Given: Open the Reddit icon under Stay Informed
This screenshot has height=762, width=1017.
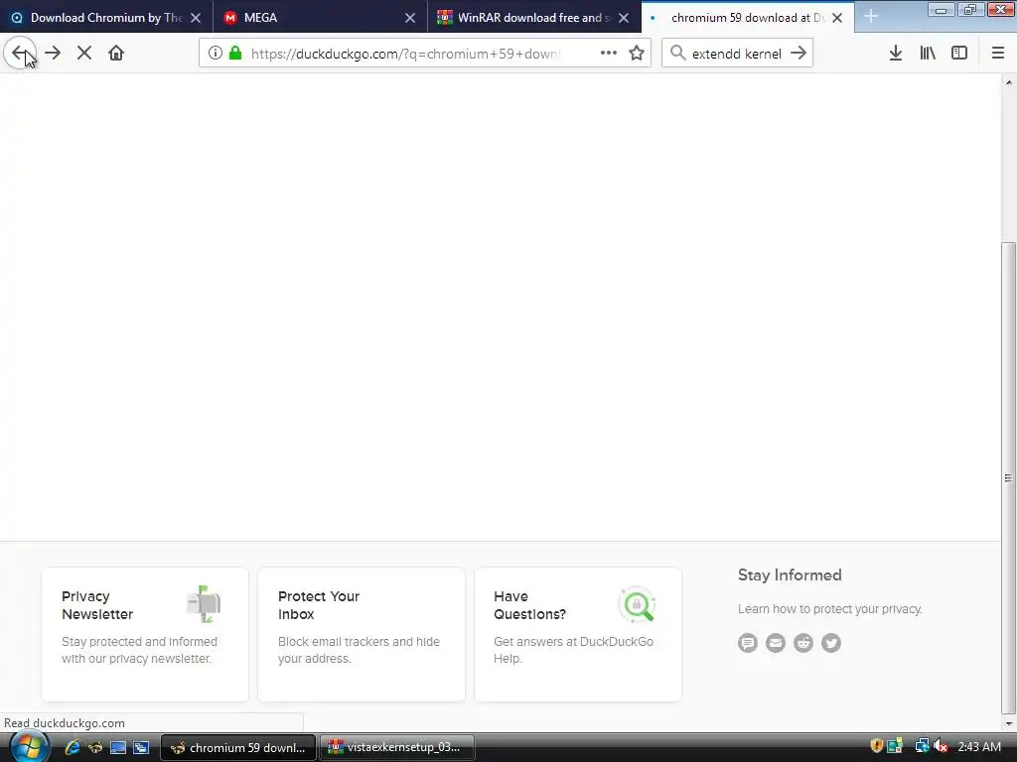Looking at the screenshot, I should pos(803,643).
